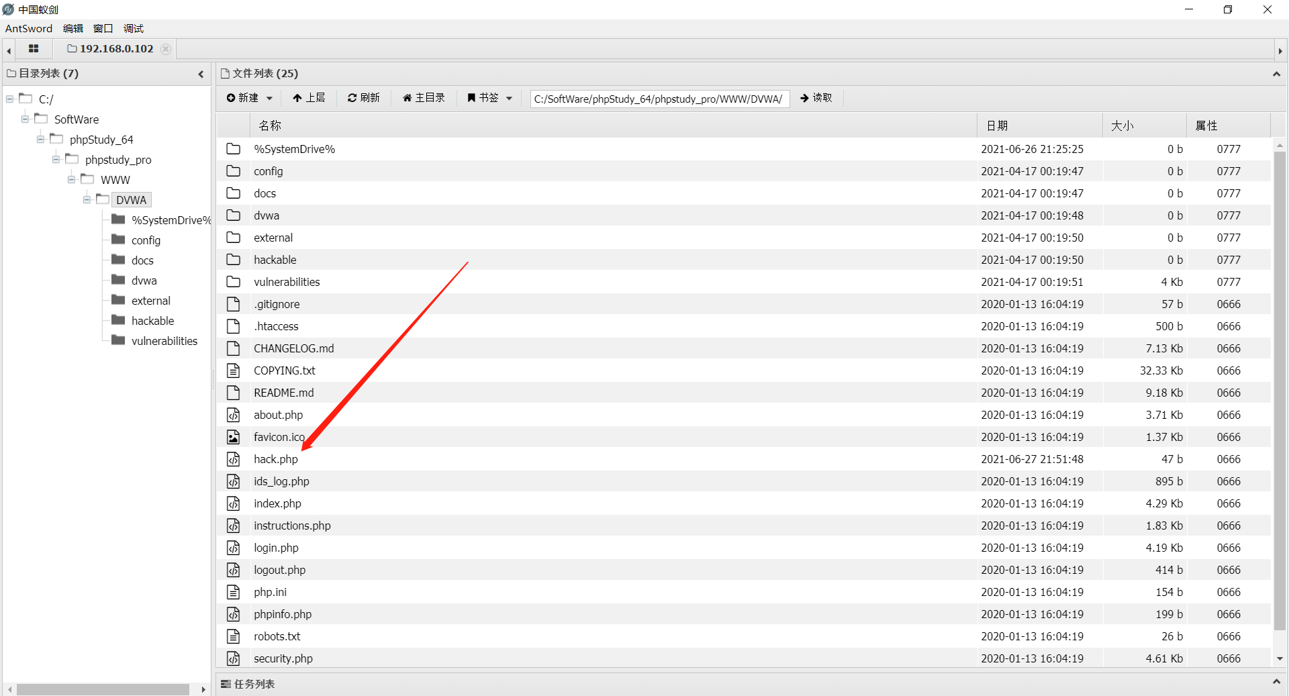The height and width of the screenshot is (696, 1289).
Task: Open the tab overview grid icon
Action: tap(33, 49)
